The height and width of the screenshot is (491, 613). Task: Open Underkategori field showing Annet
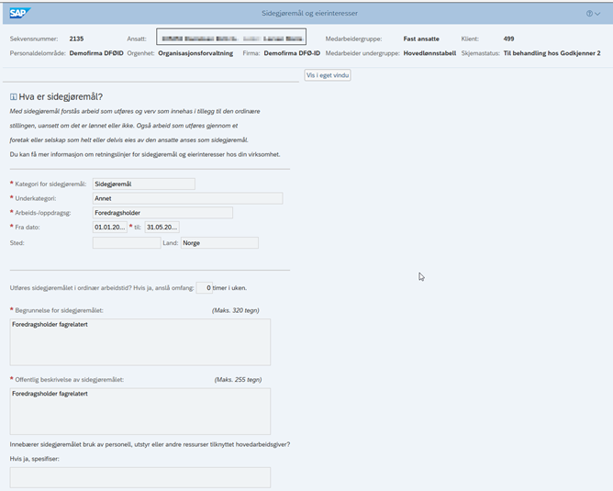(x=187, y=198)
